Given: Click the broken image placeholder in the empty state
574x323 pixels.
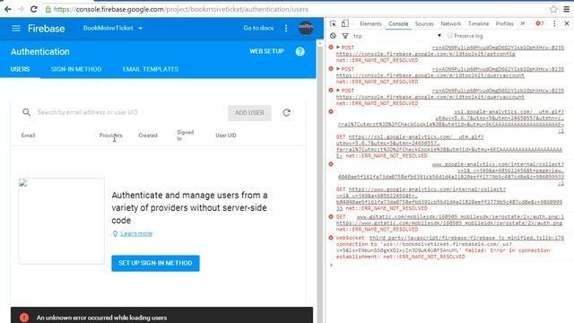Looking at the screenshot, I should pyautogui.click(x=62, y=221).
